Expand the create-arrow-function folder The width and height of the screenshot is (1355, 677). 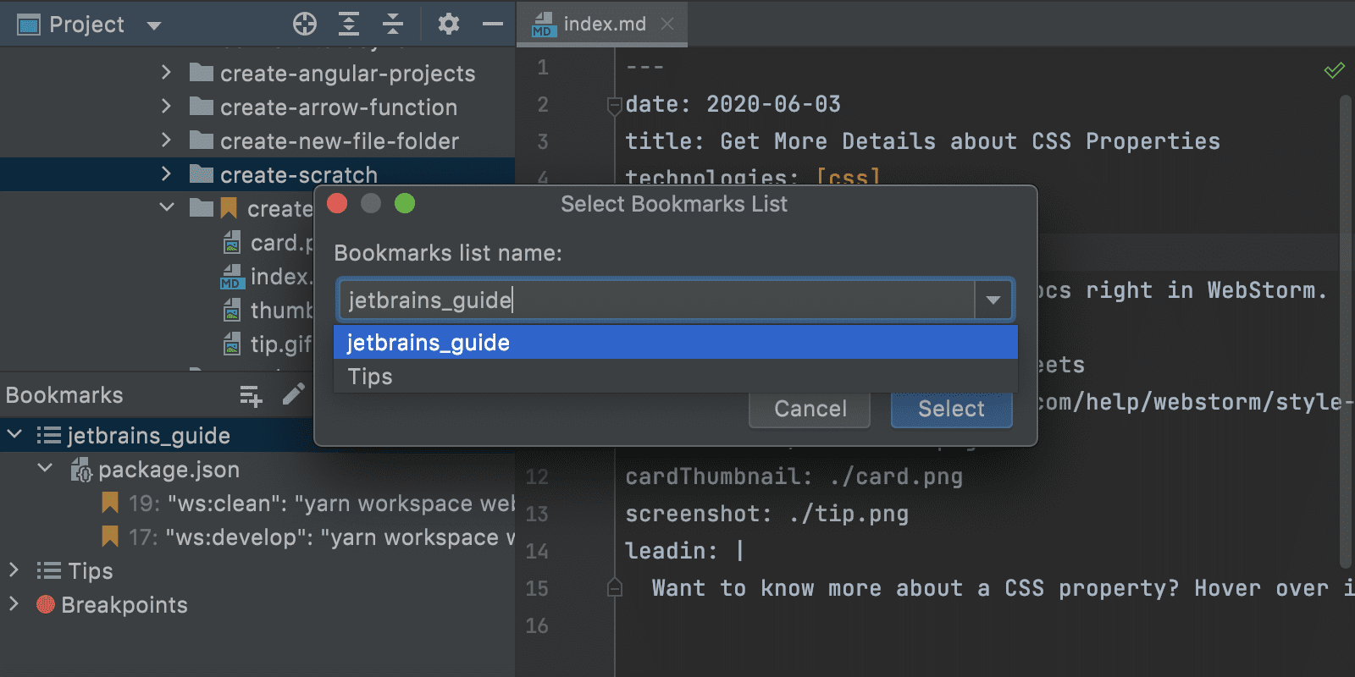click(166, 107)
